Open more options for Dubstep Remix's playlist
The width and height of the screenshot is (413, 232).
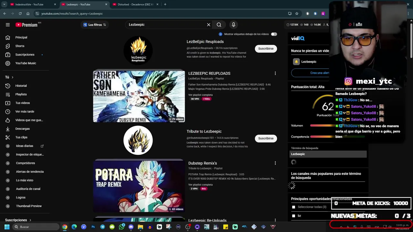pos(275,163)
